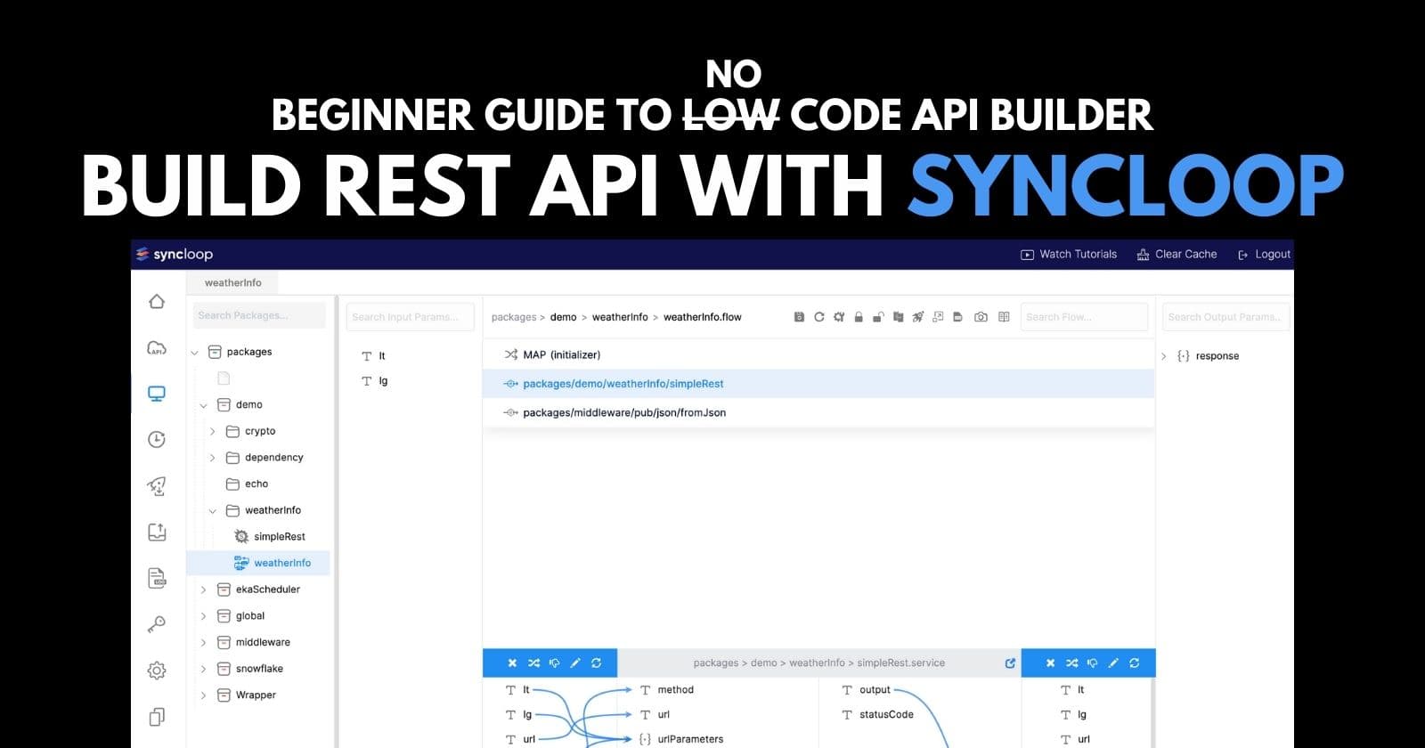Select the simpleRest service in tree
The width and height of the screenshot is (1425, 748).
pyautogui.click(x=279, y=537)
